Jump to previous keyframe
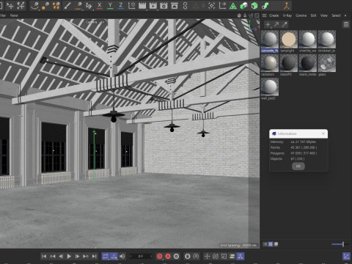 point(52,256)
